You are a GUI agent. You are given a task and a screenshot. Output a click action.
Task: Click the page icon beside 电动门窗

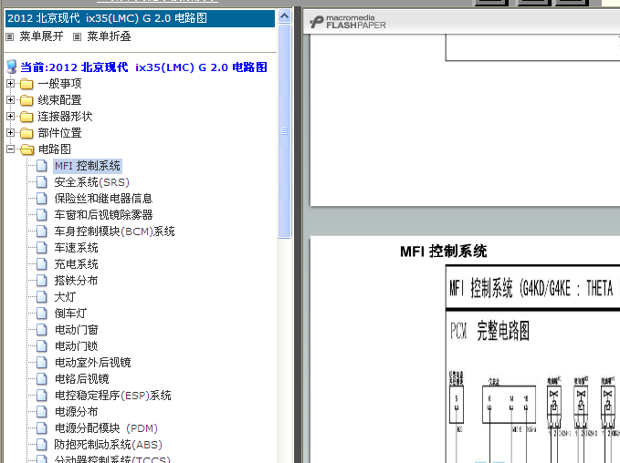[41, 330]
